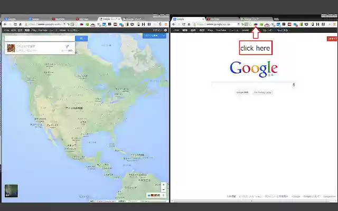Image resolution: width=338 pixels, height=211 pixels.
Task: Go home in the left browser window
Action: [20, 24]
